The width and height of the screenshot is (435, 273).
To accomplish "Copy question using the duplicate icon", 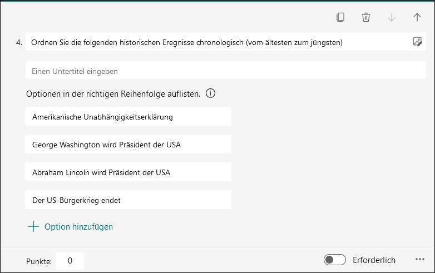I will 340,17.
